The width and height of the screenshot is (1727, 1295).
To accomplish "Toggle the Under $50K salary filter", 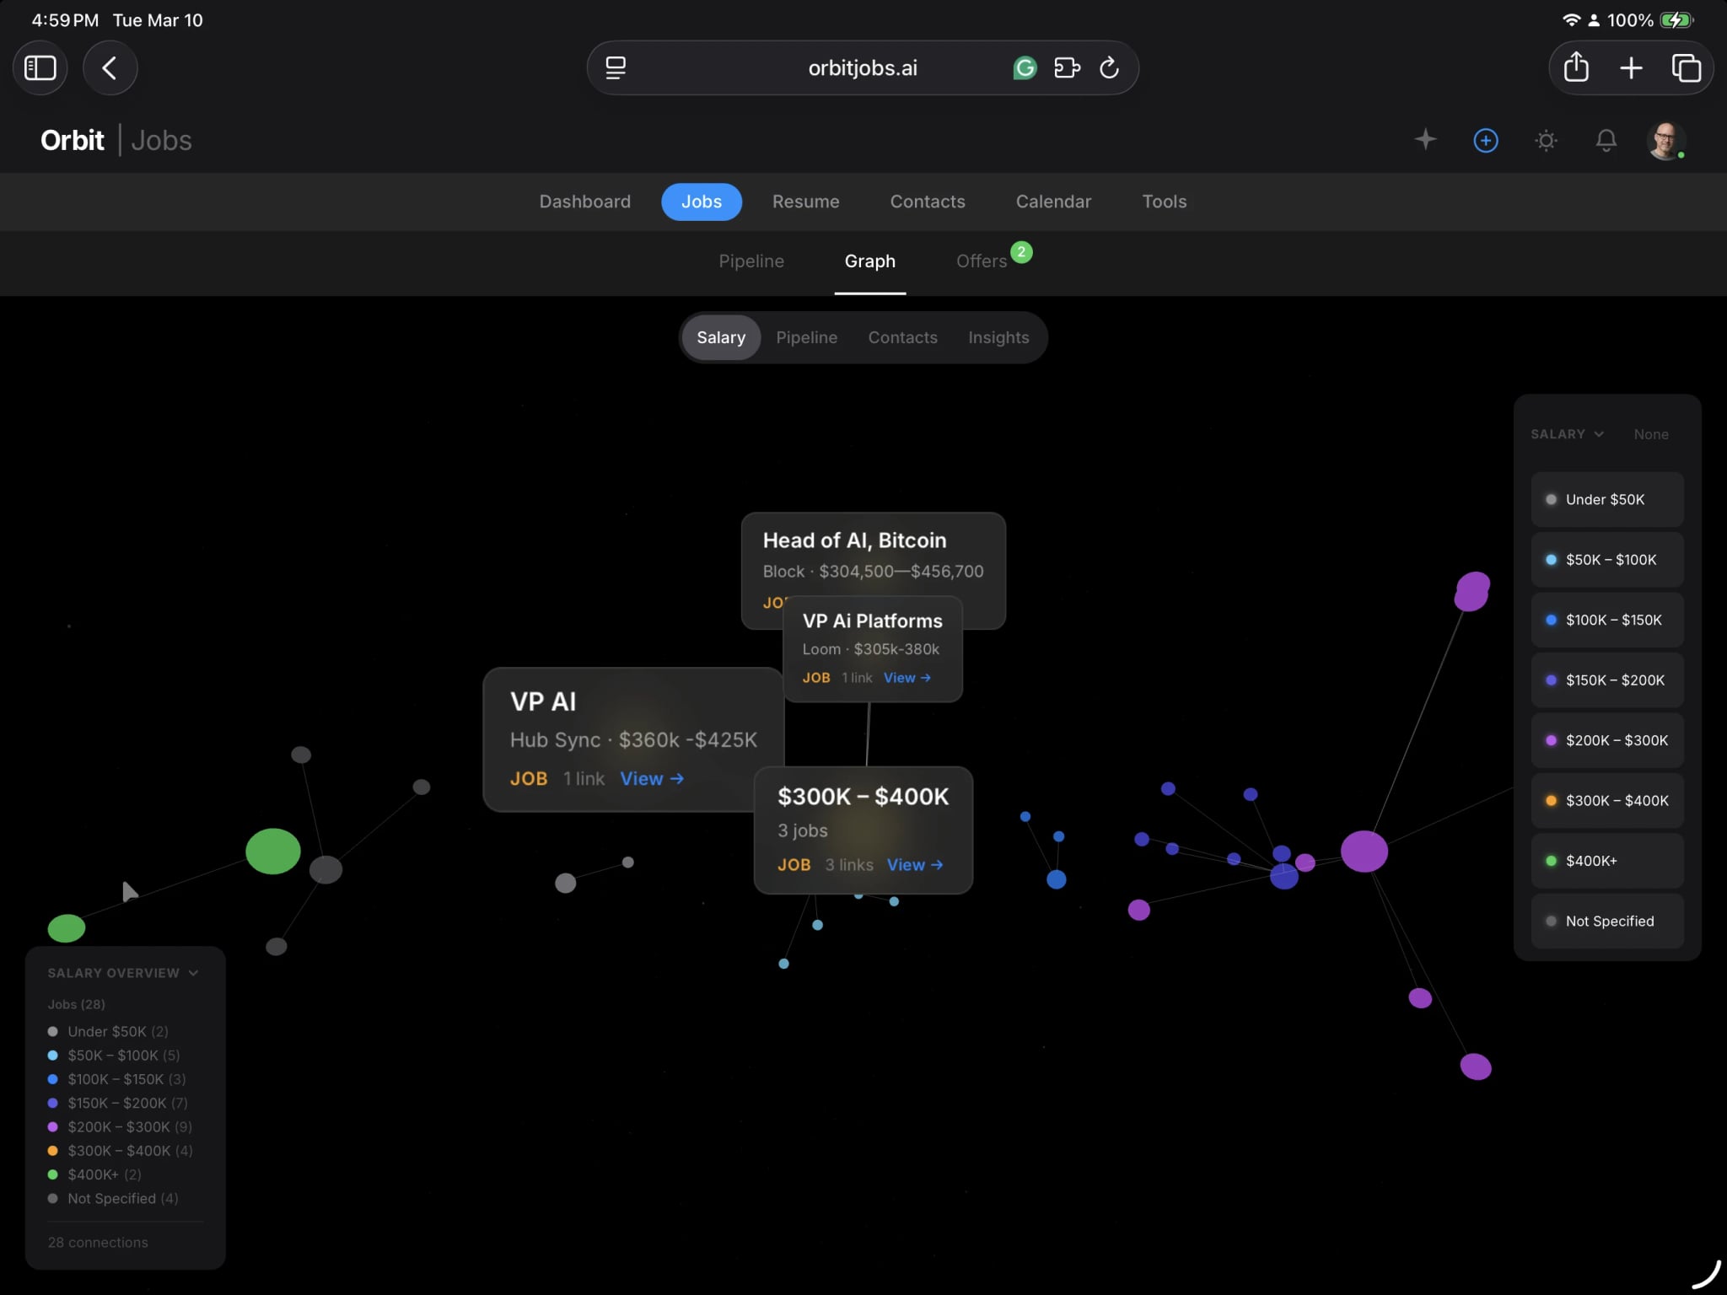I will 1606,499.
